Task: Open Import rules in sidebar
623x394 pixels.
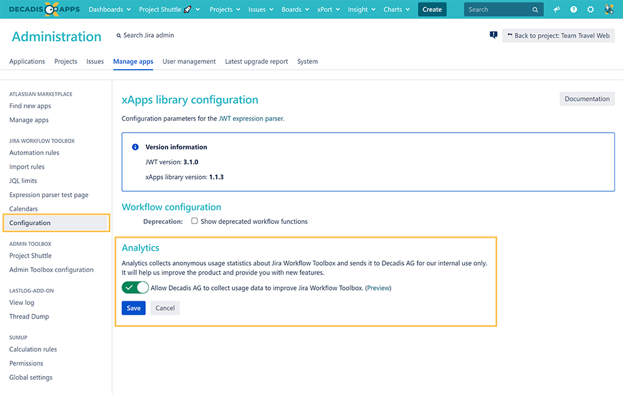Action: coord(27,167)
